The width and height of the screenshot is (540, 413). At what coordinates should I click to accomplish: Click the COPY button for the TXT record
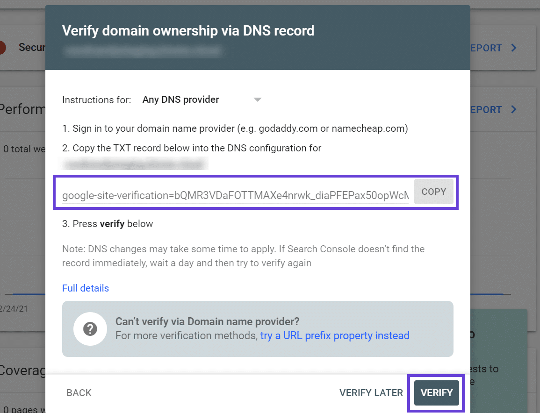pyautogui.click(x=433, y=192)
